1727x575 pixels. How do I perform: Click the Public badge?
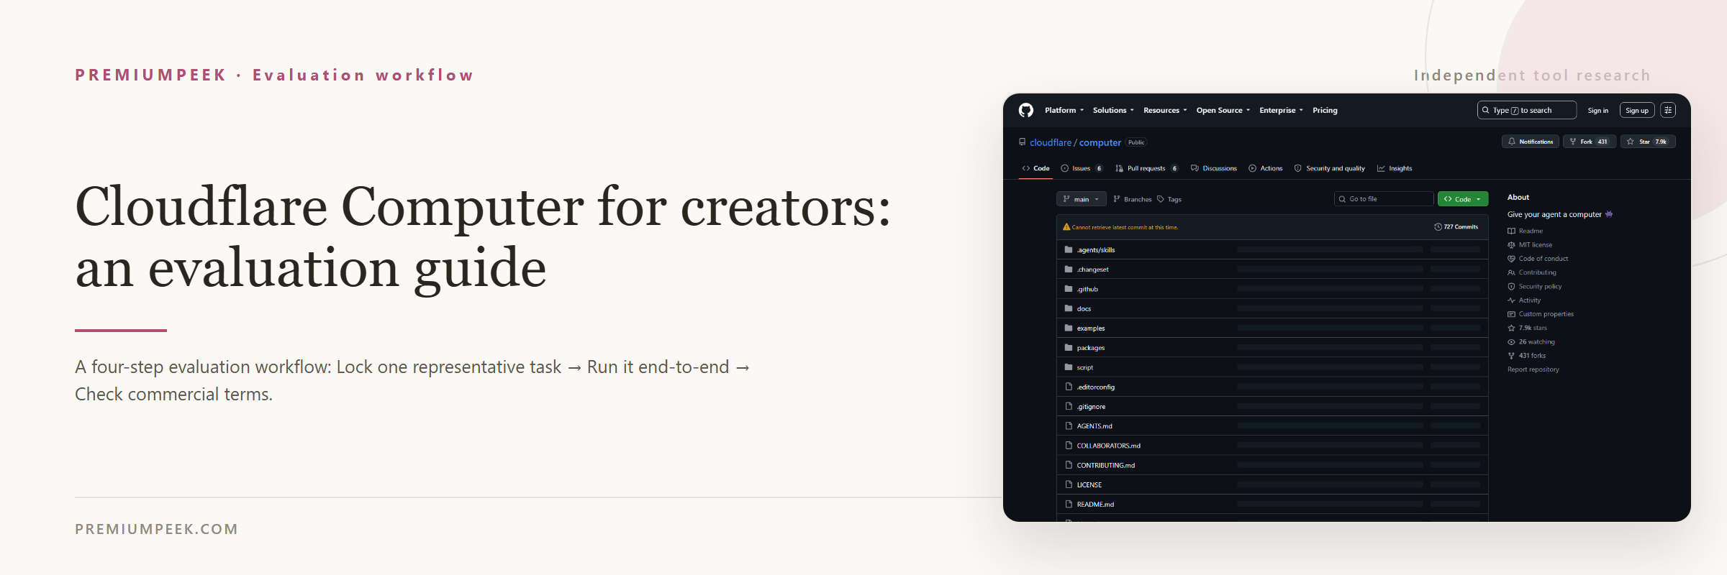(1136, 142)
